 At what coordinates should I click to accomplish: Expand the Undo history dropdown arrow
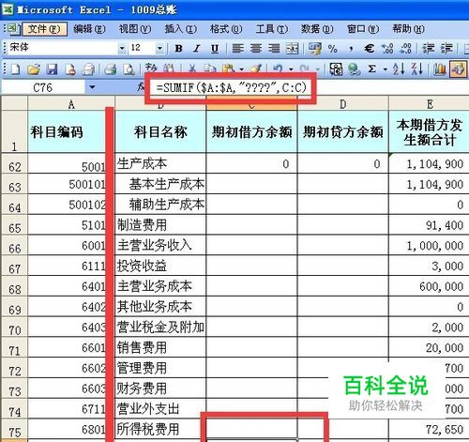point(291,69)
